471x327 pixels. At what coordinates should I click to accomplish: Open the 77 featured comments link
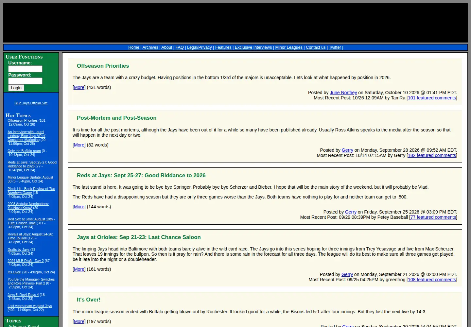[433, 217]
